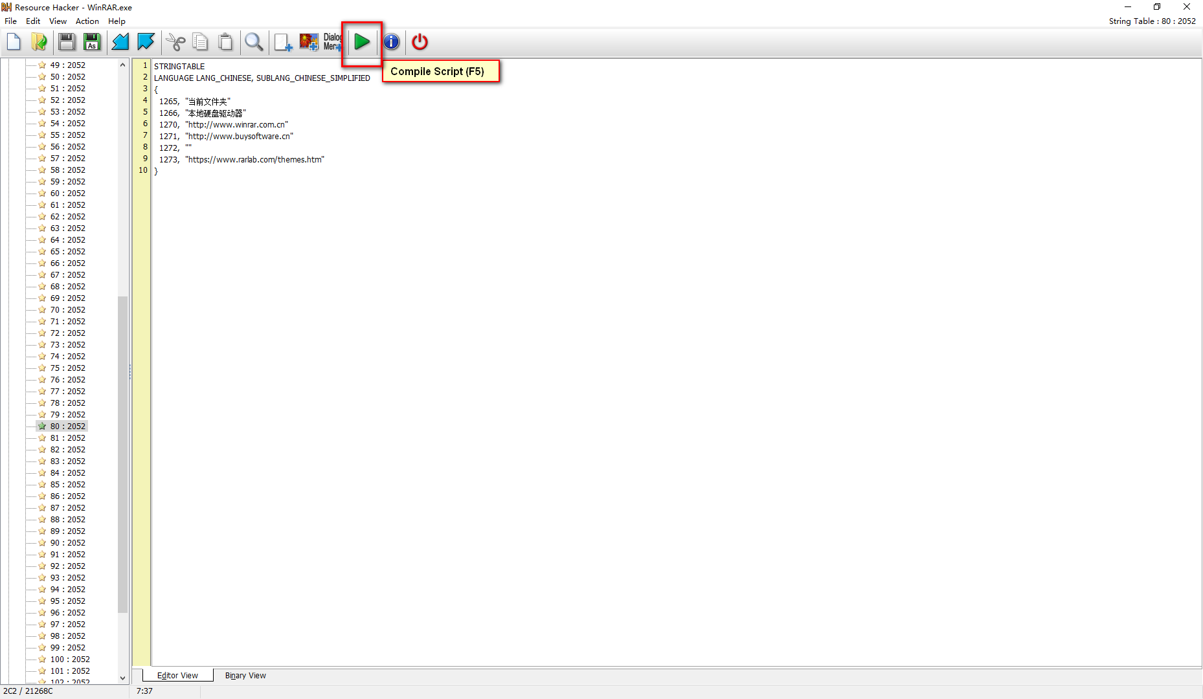Click line with rarlab.com/themes.htm URL
Screen dimensions: 1203x699
(x=242, y=160)
